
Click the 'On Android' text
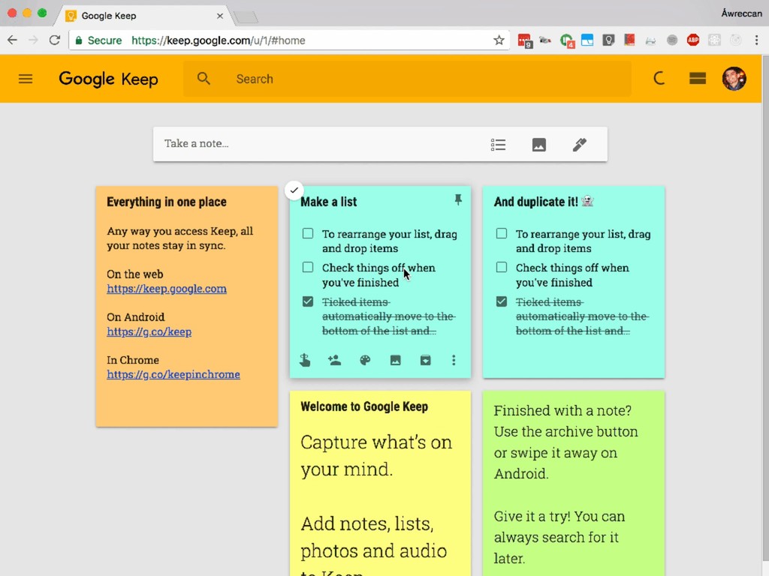pyautogui.click(x=136, y=317)
